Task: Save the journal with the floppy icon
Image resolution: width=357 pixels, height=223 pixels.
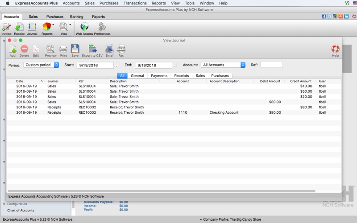Action: [x=75, y=50]
